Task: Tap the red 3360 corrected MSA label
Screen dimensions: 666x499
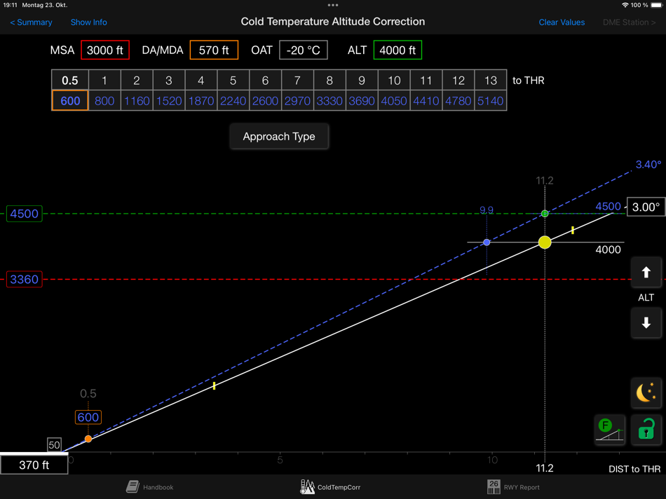Action: 25,280
